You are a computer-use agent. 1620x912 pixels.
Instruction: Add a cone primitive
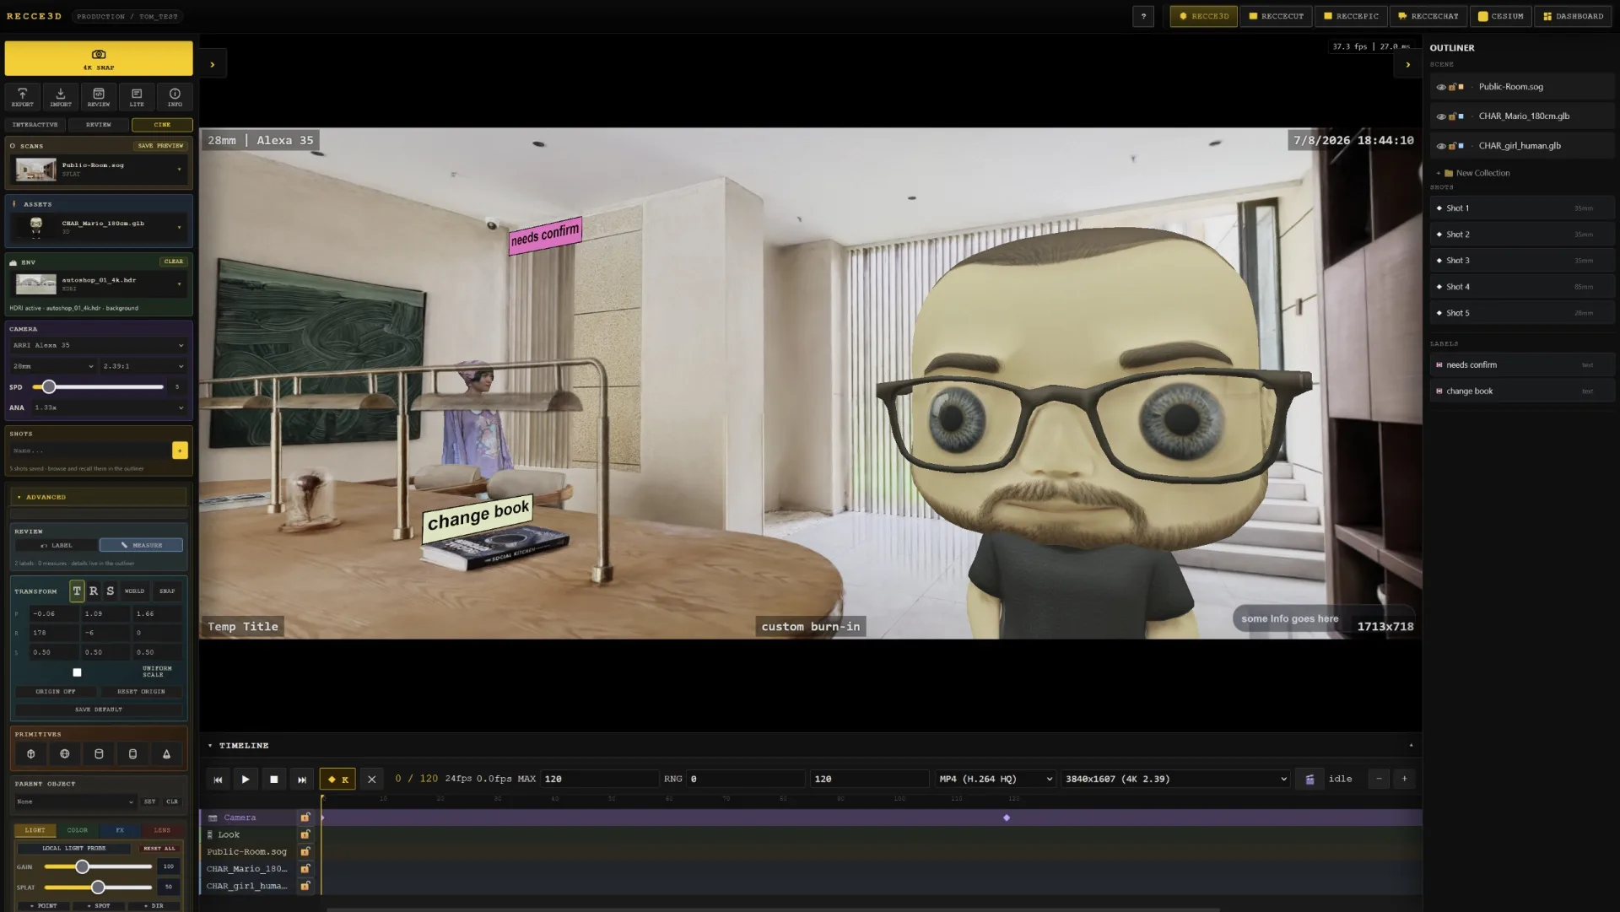[166, 754]
